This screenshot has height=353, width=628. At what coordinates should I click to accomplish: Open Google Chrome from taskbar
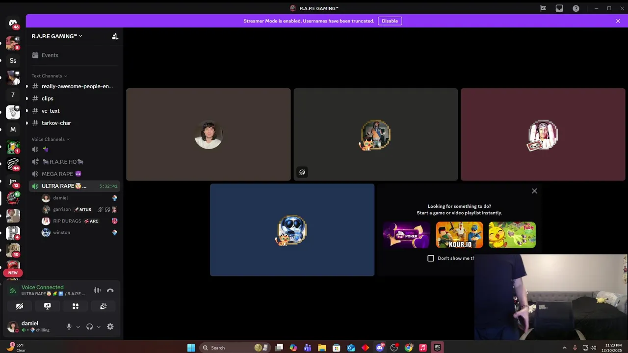(409, 348)
